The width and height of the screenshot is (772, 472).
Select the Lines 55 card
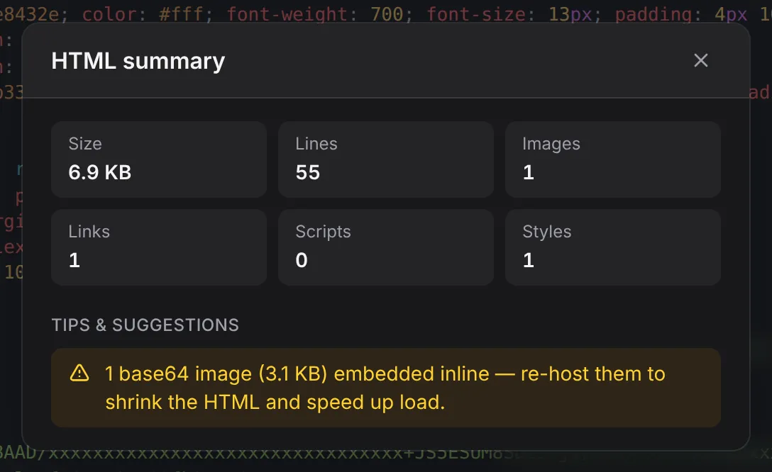tap(386, 159)
